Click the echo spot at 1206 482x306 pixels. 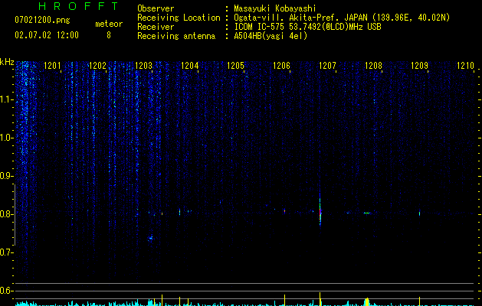pos(284,211)
